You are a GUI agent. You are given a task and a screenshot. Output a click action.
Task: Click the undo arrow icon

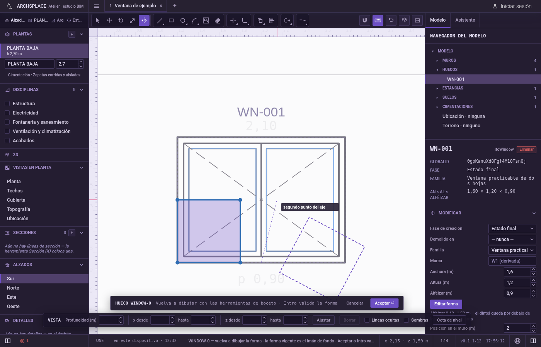(x=391, y=20)
